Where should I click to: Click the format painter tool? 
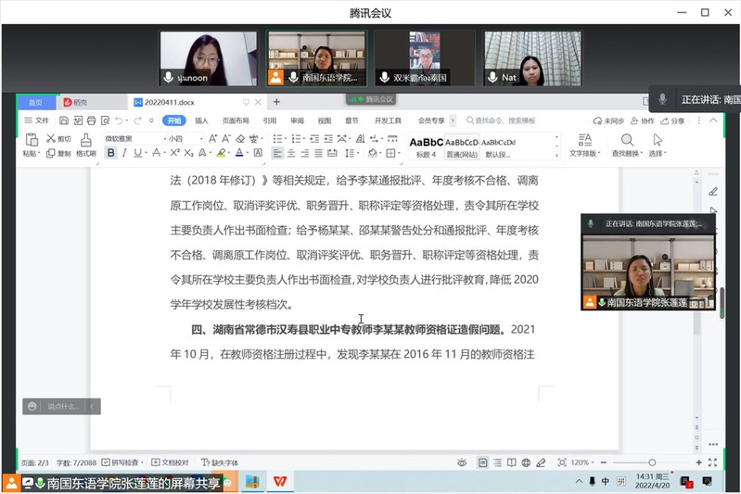tap(85, 146)
